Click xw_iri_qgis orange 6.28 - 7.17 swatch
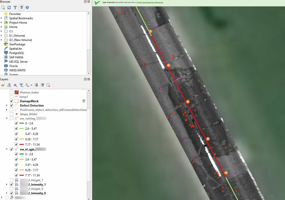 (22, 170)
